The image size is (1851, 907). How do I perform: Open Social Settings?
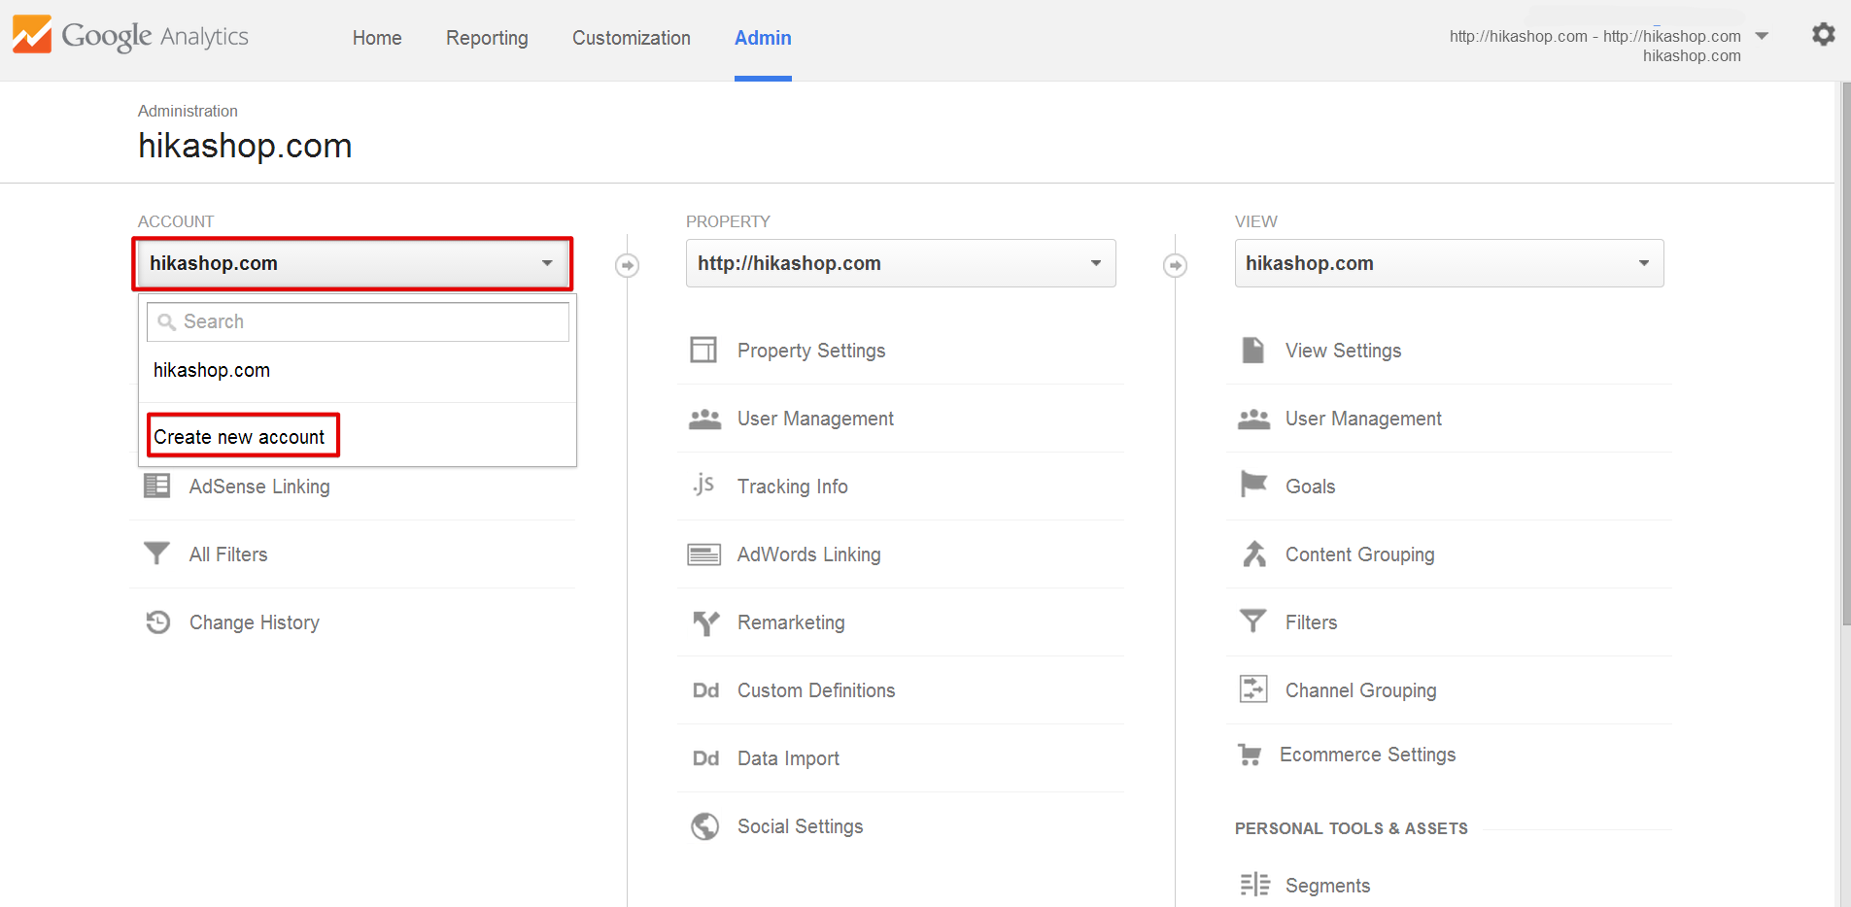coord(801,826)
